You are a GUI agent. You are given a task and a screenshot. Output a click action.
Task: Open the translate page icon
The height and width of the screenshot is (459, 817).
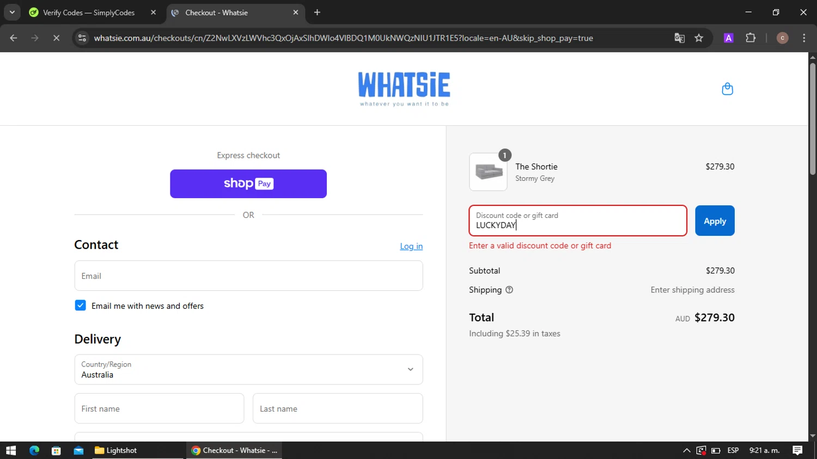point(679,38)
